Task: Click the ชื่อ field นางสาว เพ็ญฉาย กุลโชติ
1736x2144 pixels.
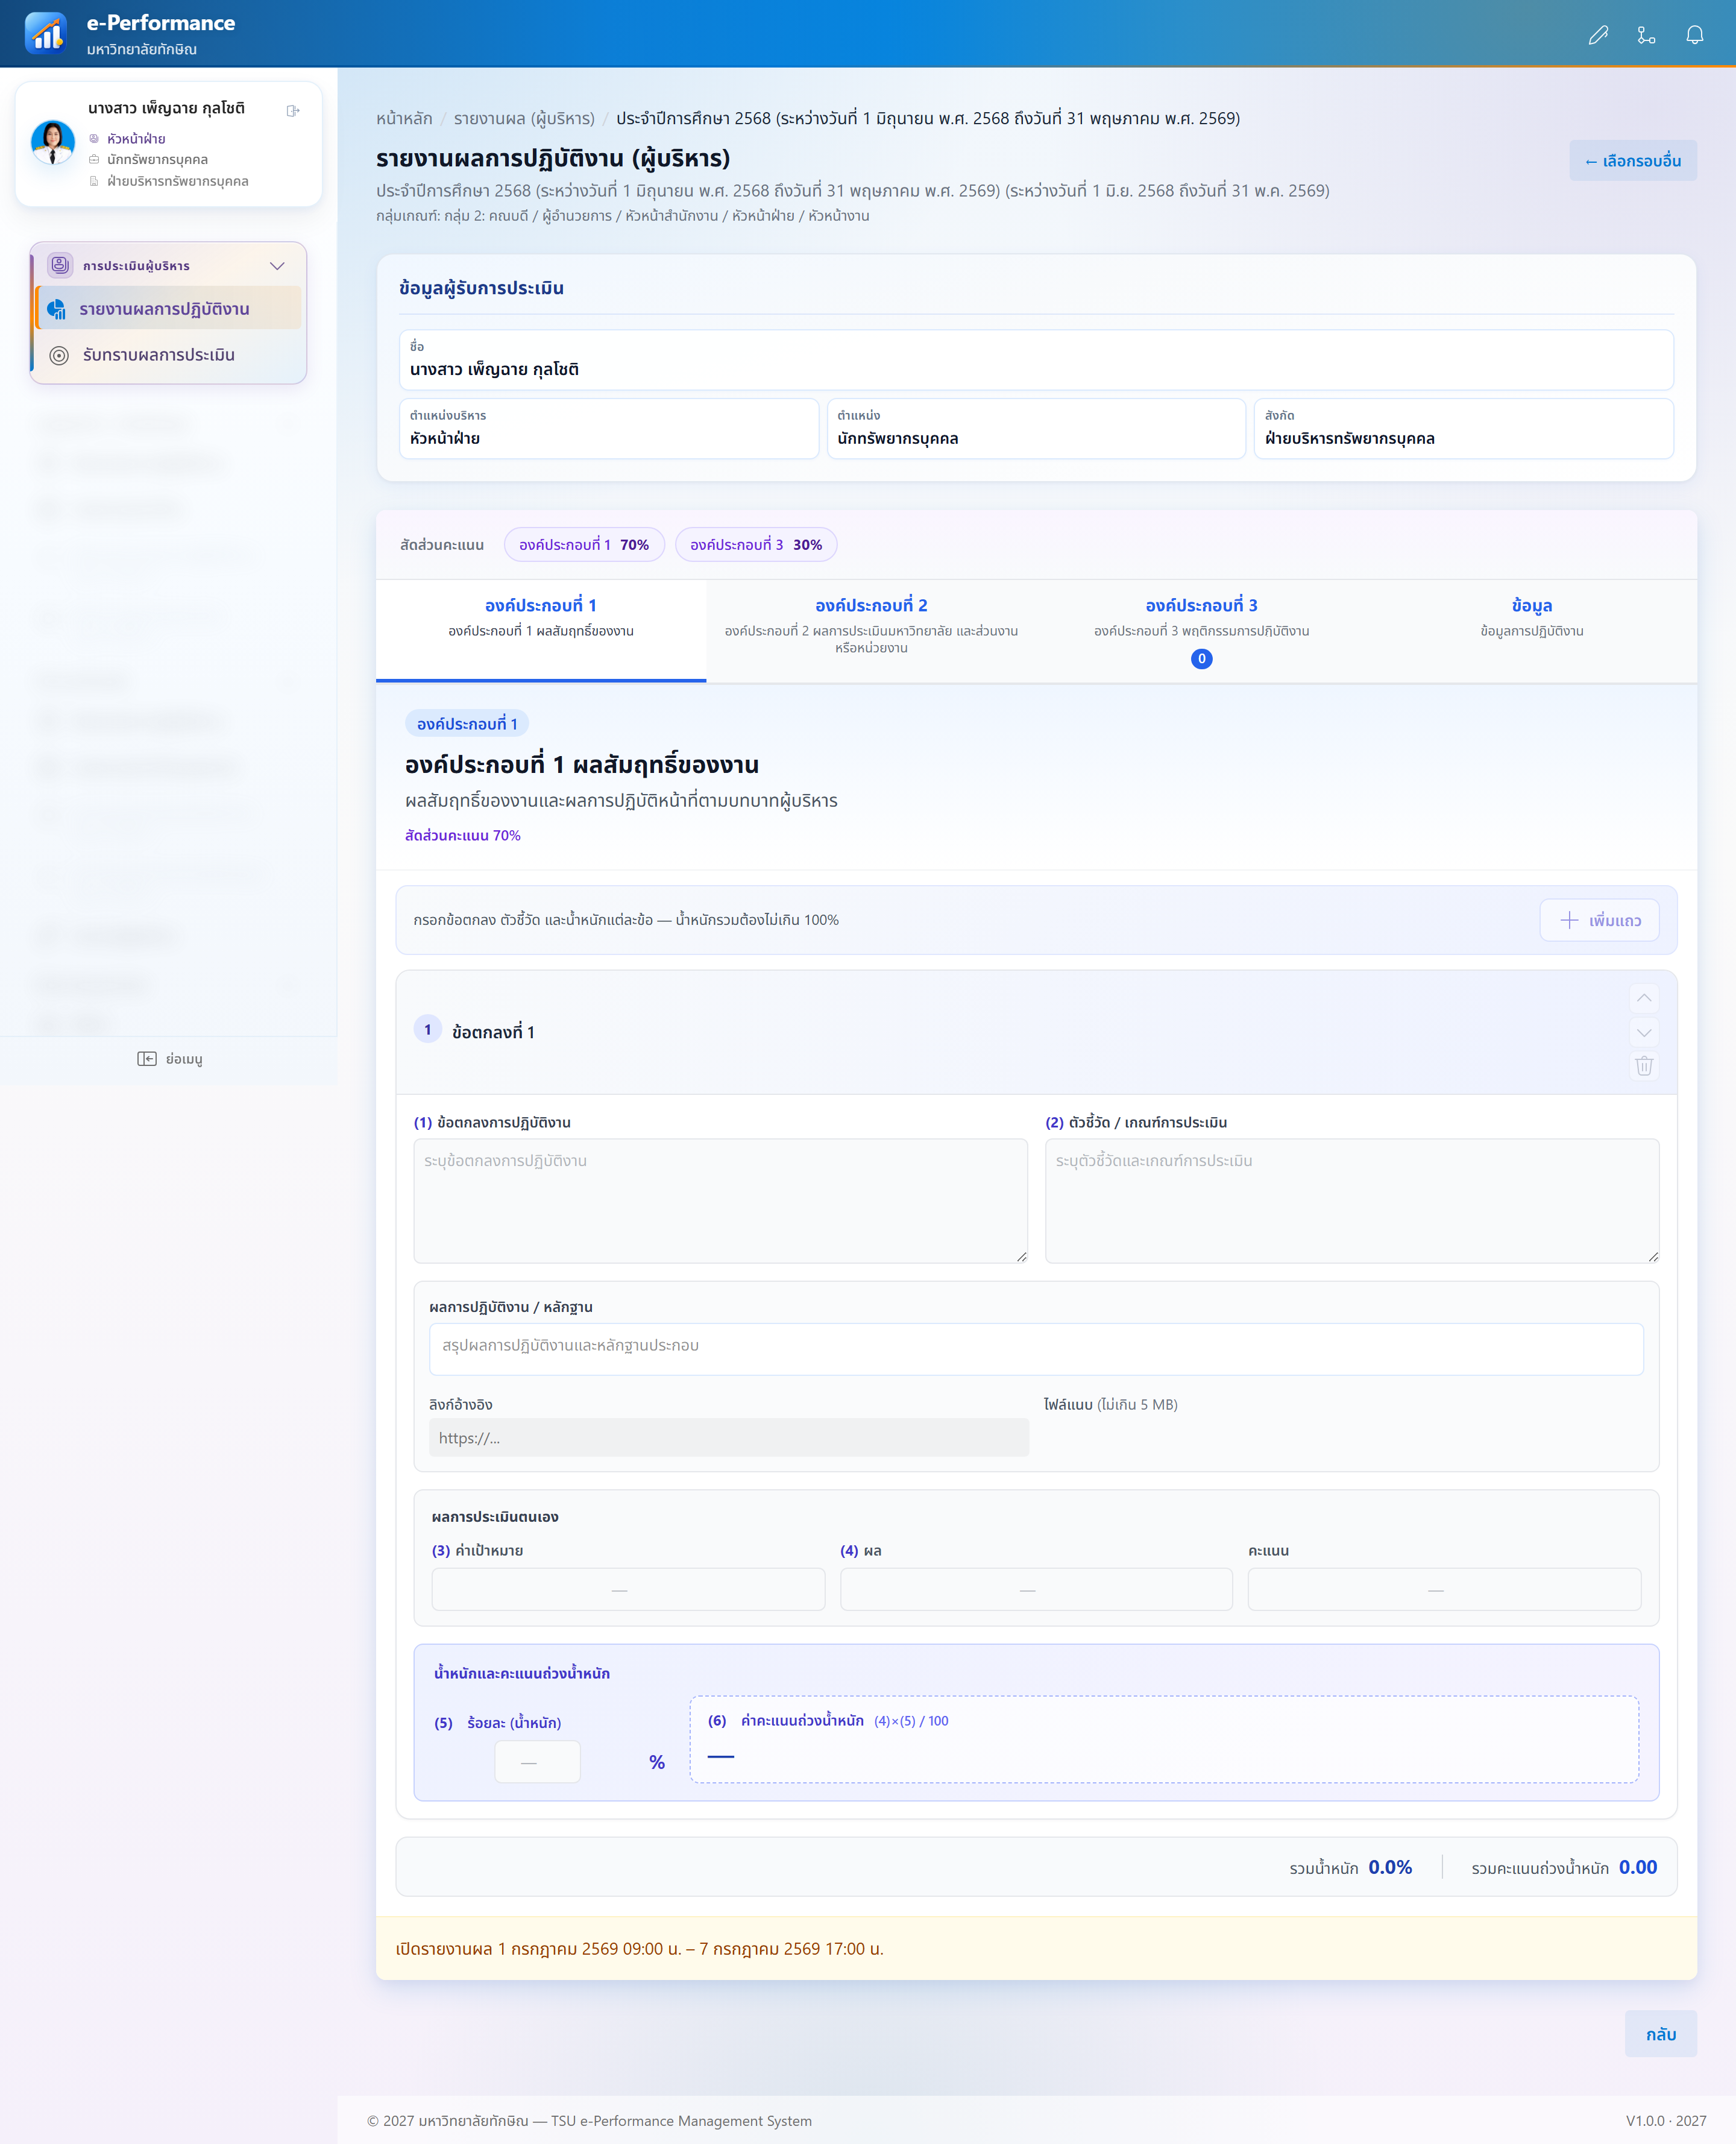Action: click(1035, 360)
